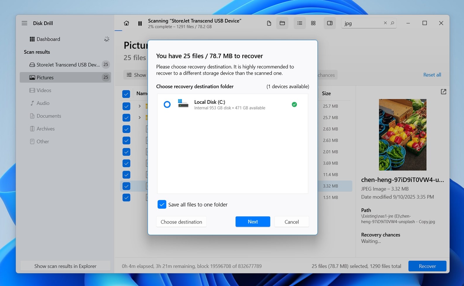Click the Reset all link
This screenshot has height=286, width=464.
pyautogui.click(x=432, y=75)
